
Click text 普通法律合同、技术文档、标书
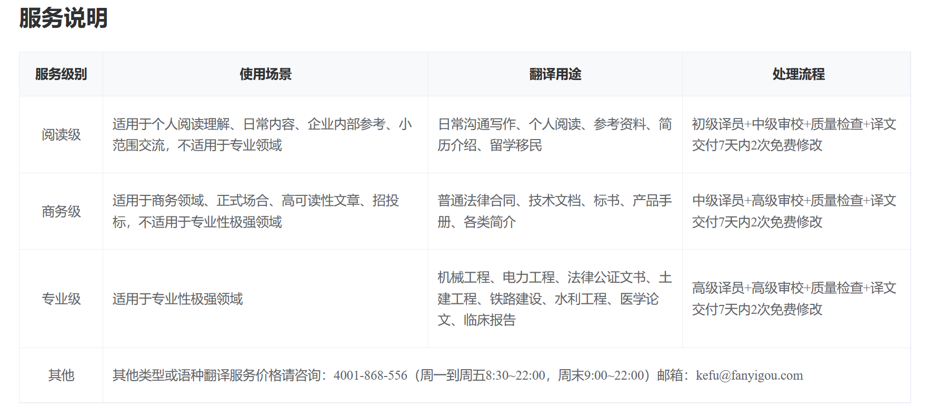point(528,201)
